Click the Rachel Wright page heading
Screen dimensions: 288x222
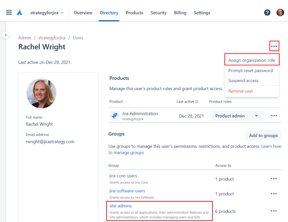tap(42, 47)
